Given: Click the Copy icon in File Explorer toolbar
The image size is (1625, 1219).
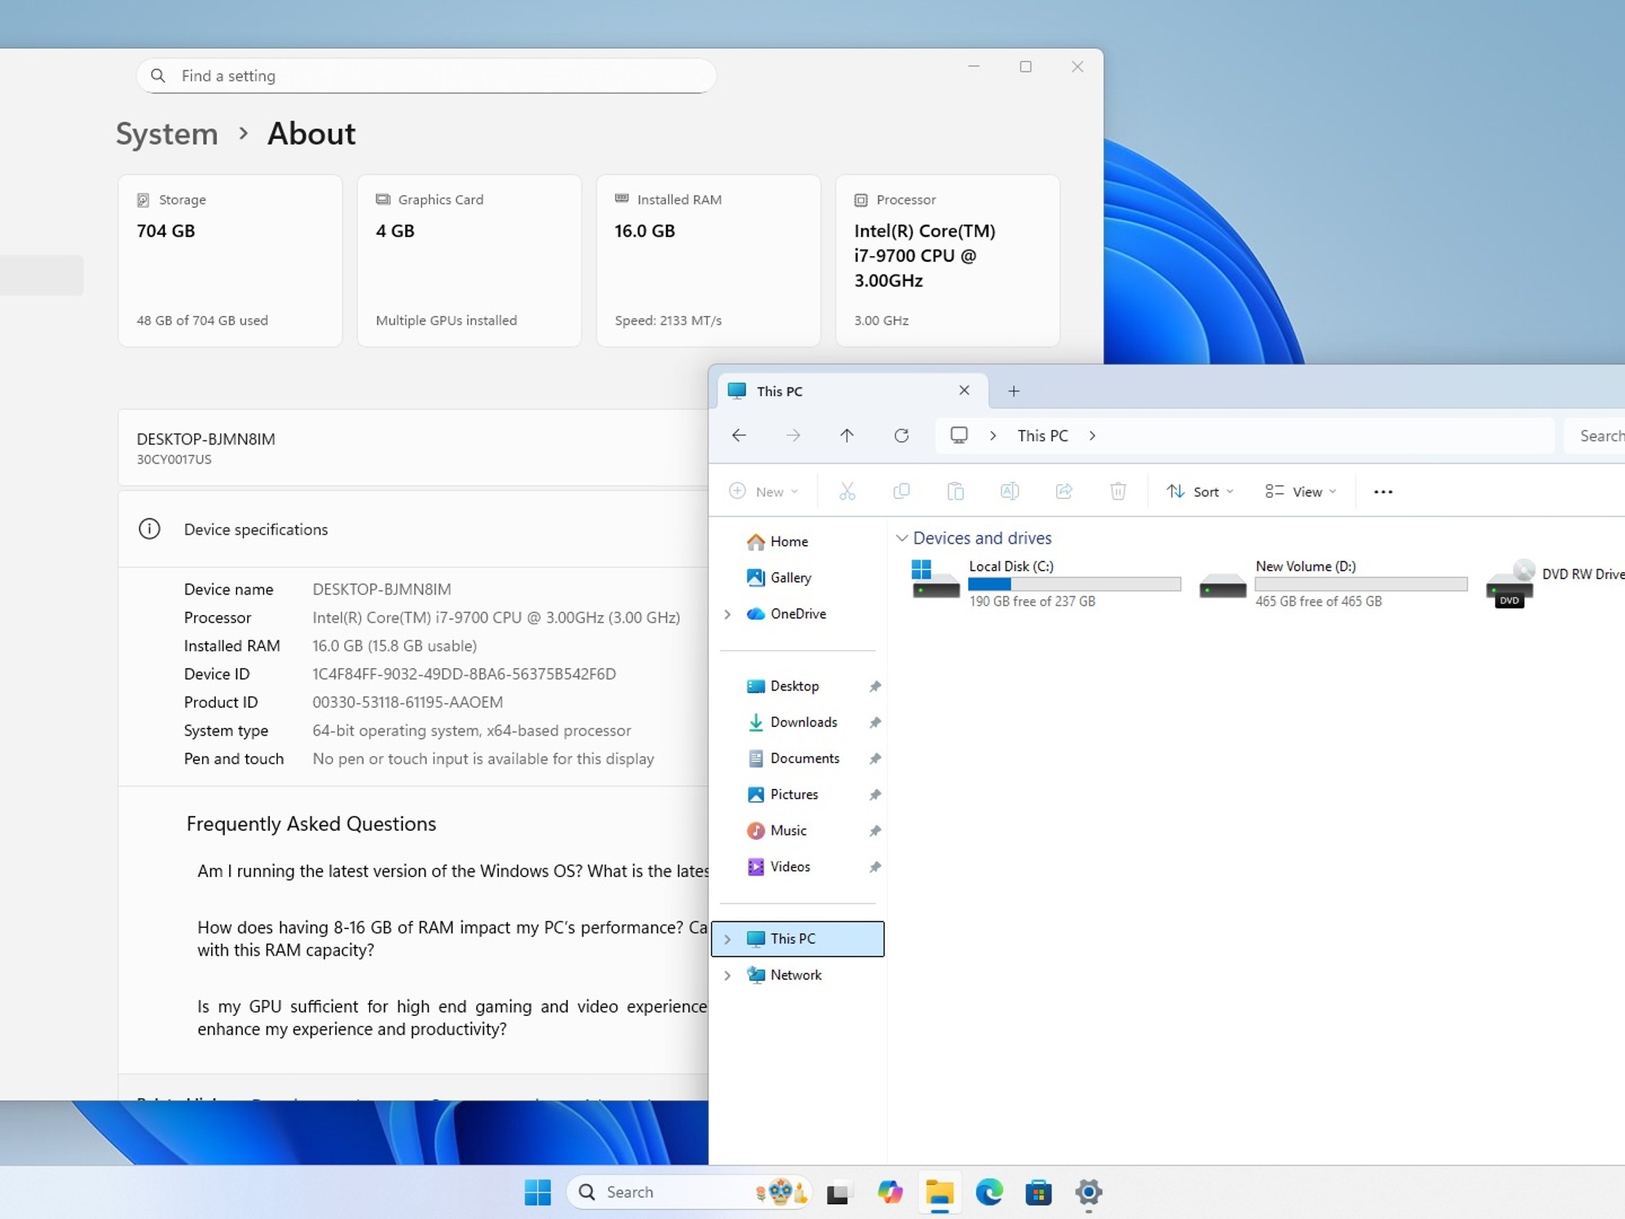Looking at the screenshot, I should [901, 491].
